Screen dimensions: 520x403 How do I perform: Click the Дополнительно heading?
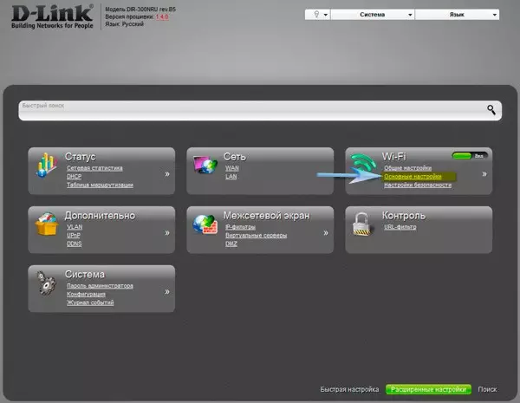[x=100, y=216]
